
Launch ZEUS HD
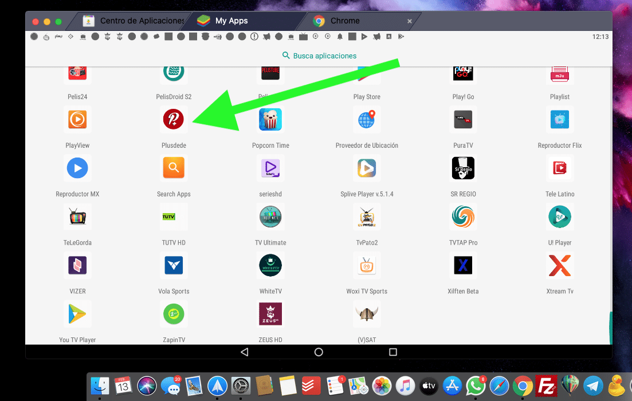tap(270, 314)
